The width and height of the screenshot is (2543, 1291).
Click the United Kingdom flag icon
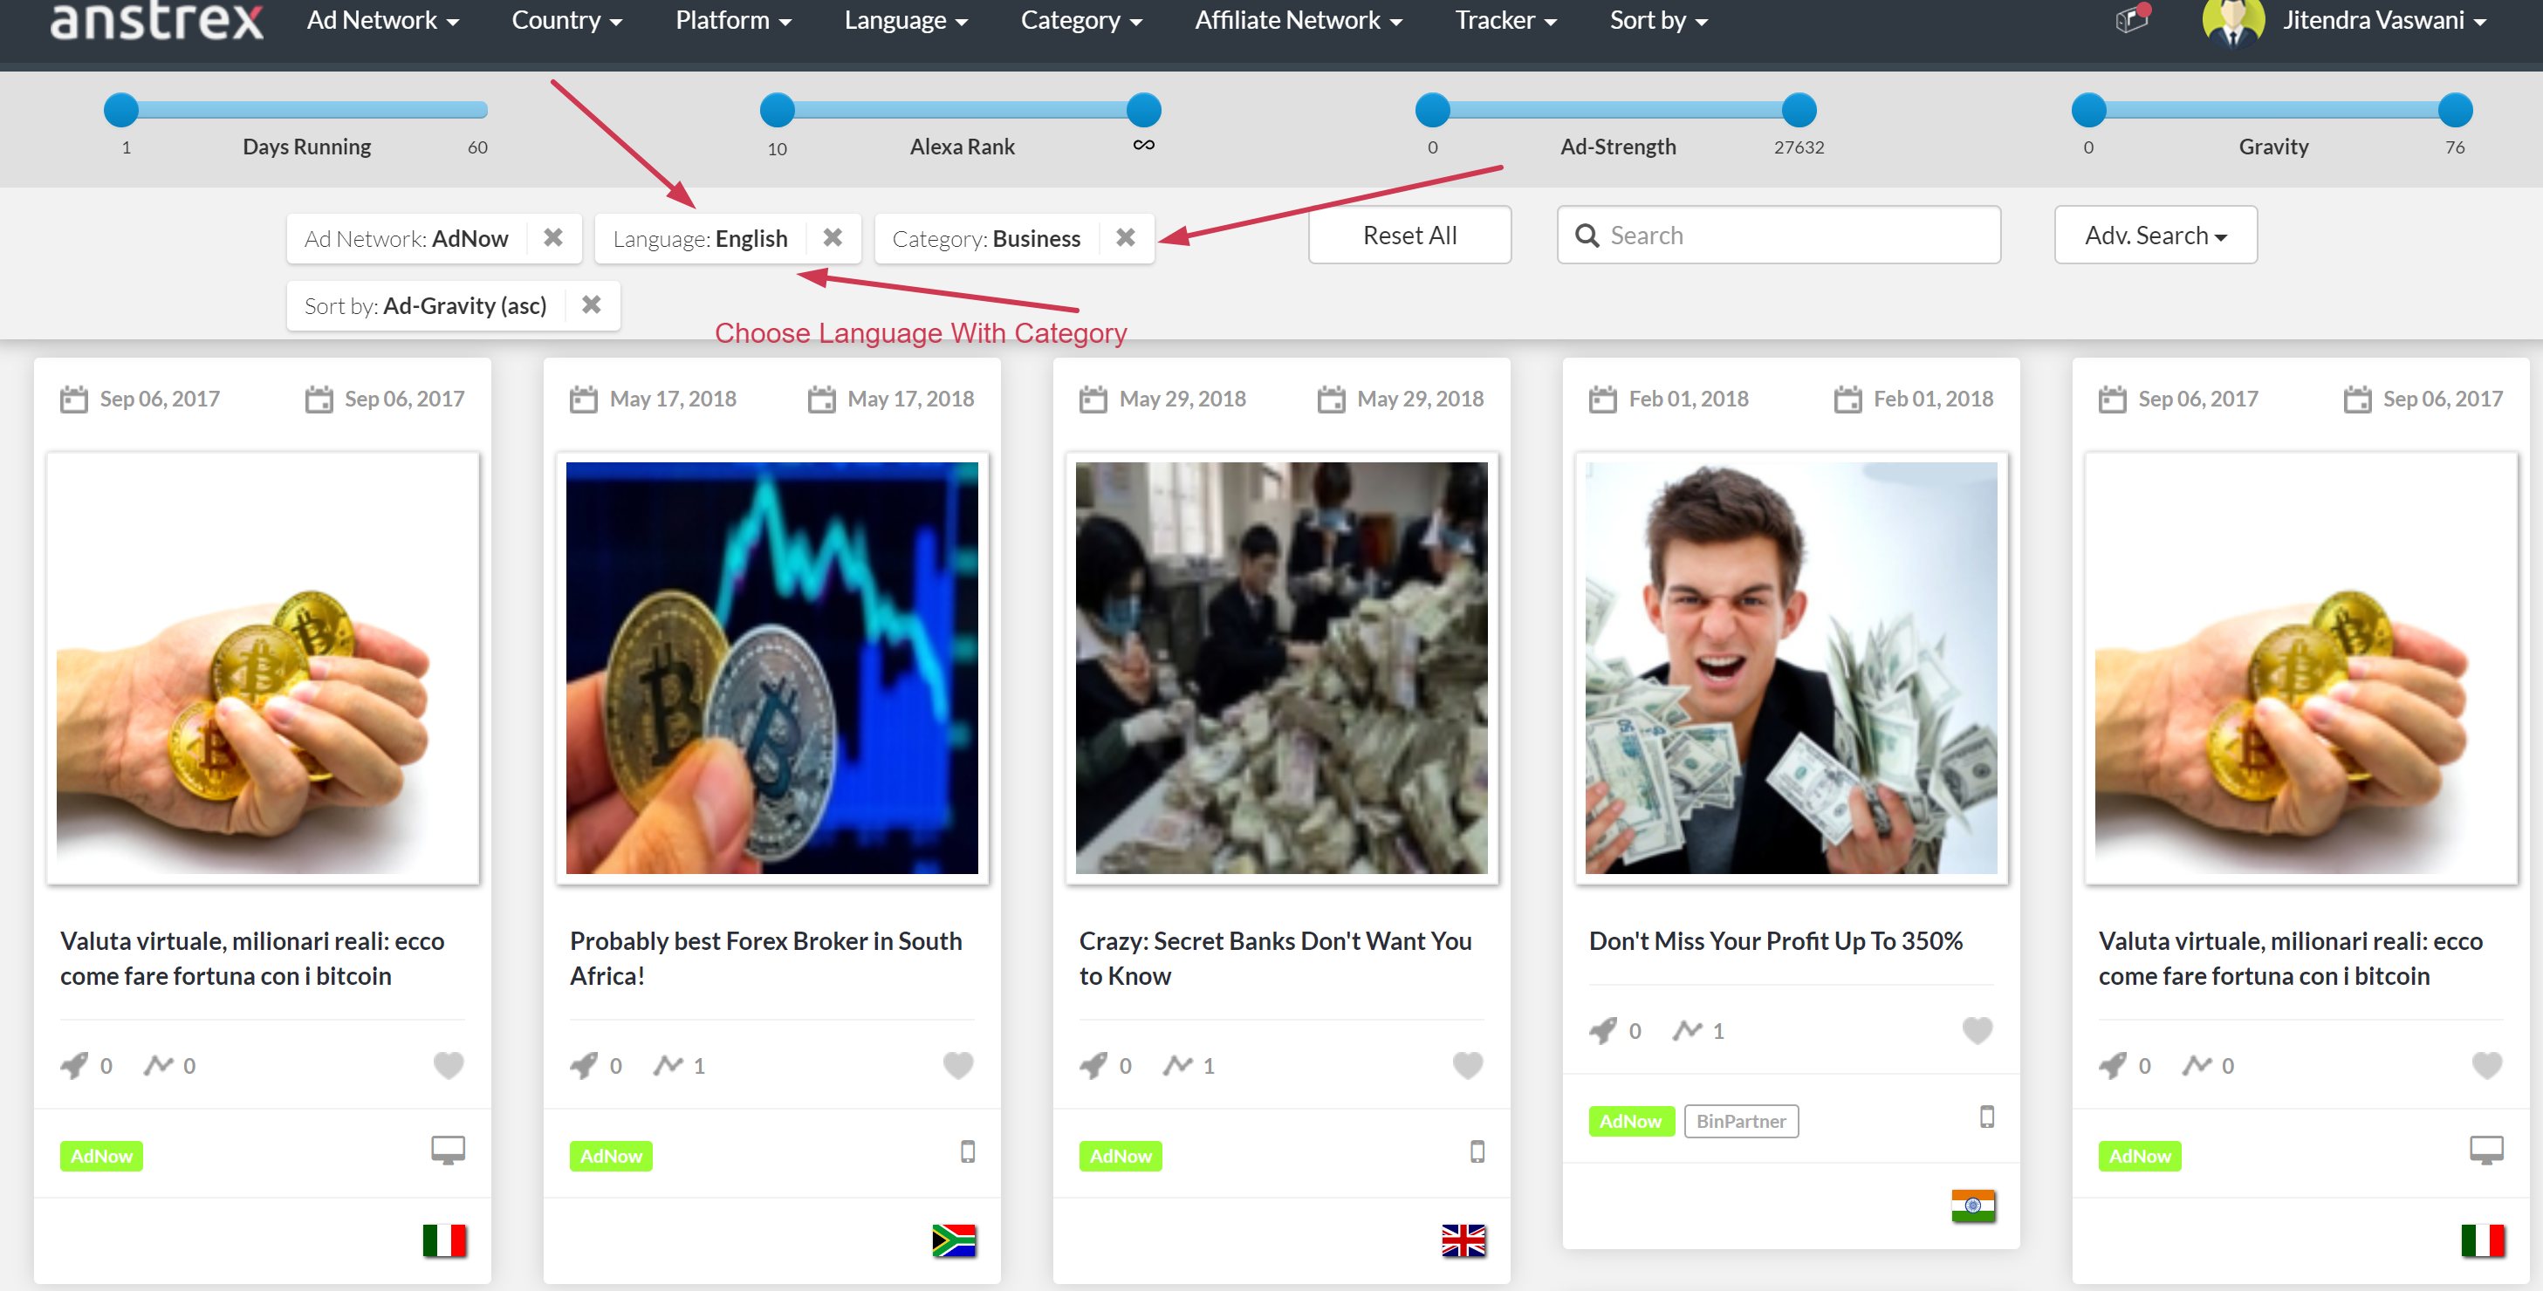pyautogui.click(x=1463, y=1240)
